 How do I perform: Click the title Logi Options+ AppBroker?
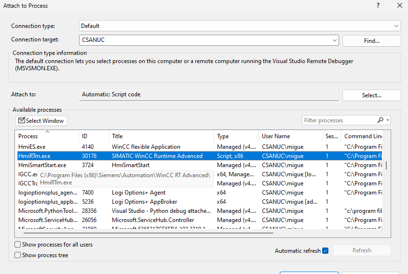[x=144, y=202]
